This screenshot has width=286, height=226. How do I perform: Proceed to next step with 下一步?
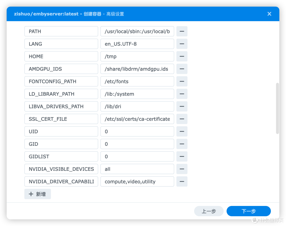[248, 211]
